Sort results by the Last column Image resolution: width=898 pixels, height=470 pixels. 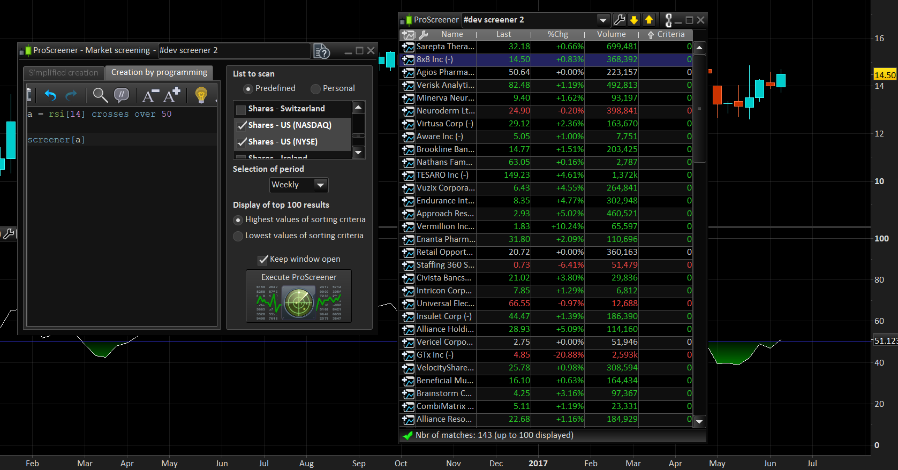pyautogui.click(x=503, y=34)
